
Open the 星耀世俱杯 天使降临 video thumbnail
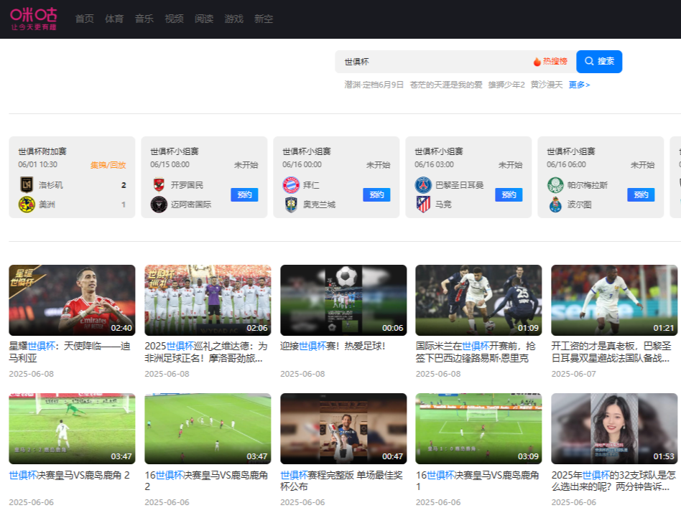tap(72, 300)
